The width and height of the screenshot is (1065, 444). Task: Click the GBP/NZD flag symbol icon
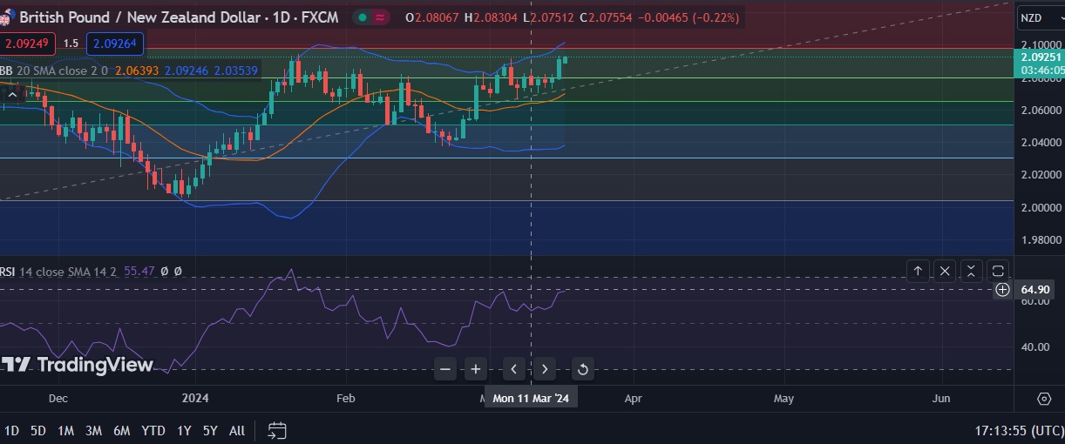pos(6,17)
